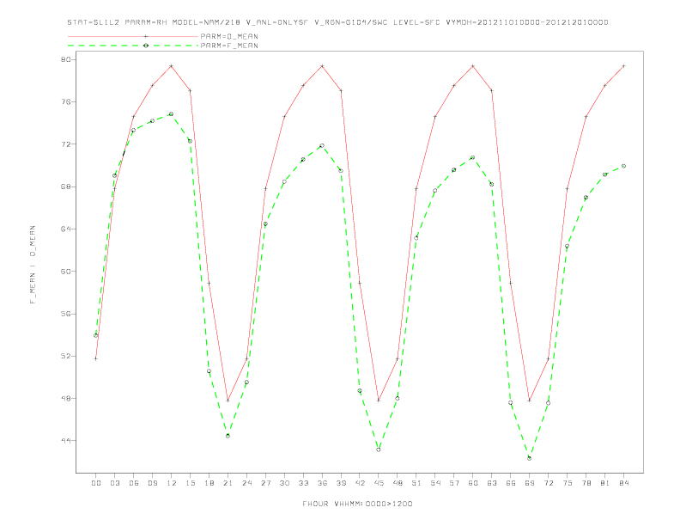Click x-axis tick label 15
Image resolution: width=680 pixels, height=526 pixels.
pos(190,483)
